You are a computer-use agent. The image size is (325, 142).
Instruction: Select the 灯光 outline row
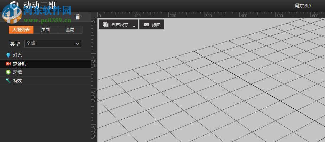coord(46,55)
